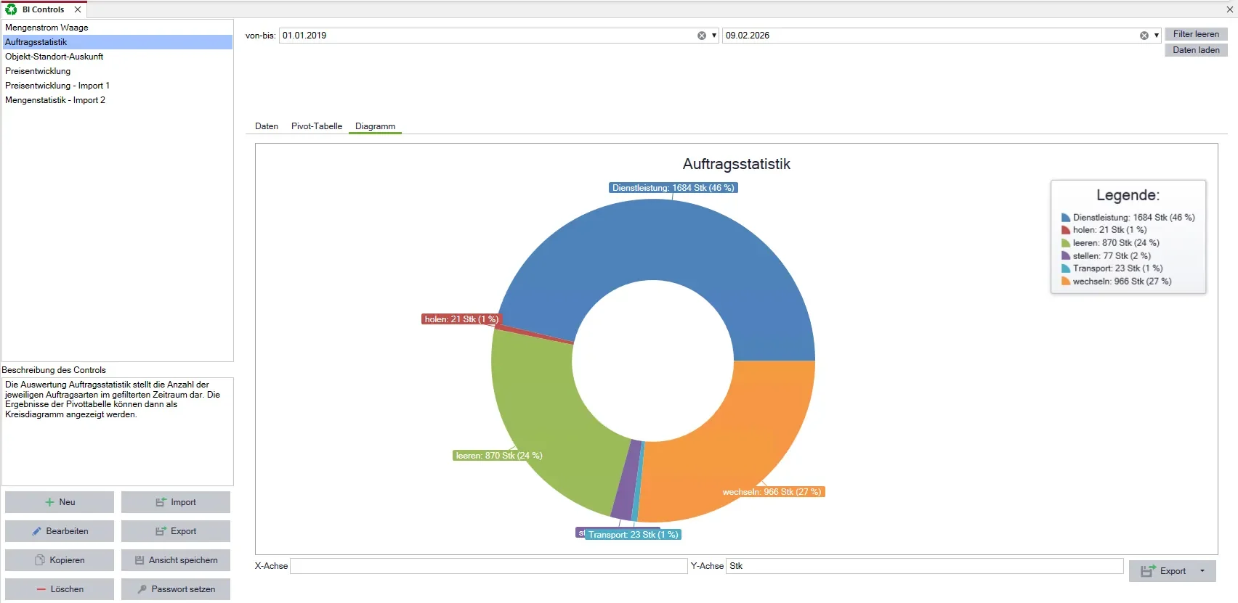Click the red minus icon on Löschen
Viewport: 1238px width, 603px height.
(41, 589)
